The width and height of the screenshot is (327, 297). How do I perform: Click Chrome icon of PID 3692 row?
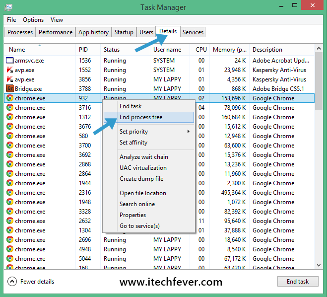click(10, 154)
